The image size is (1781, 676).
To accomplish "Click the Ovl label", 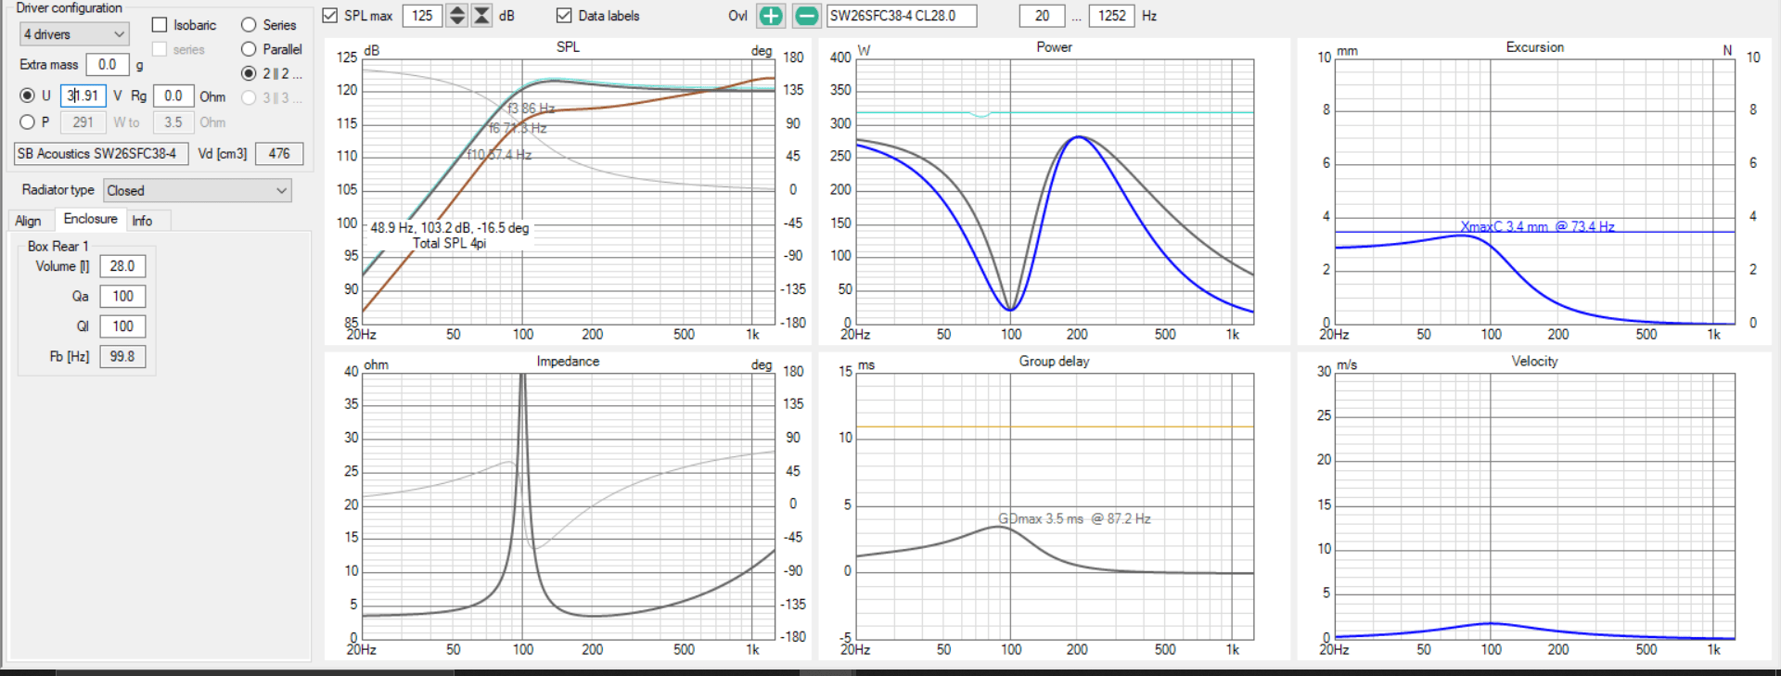I will pyautogui.click(x=737, y=16).
